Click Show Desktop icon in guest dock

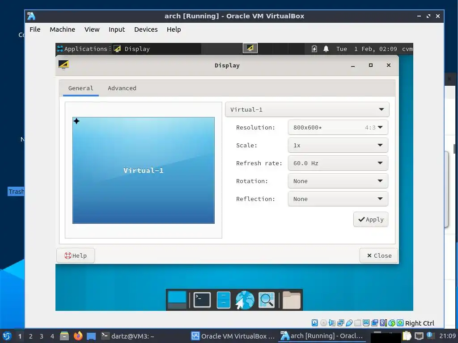(177, 300)
